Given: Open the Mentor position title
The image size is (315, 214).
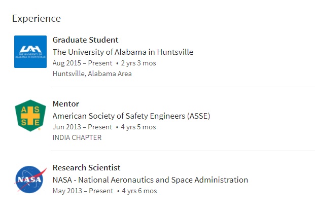Looking at the screenshot, I should (66, 104).
